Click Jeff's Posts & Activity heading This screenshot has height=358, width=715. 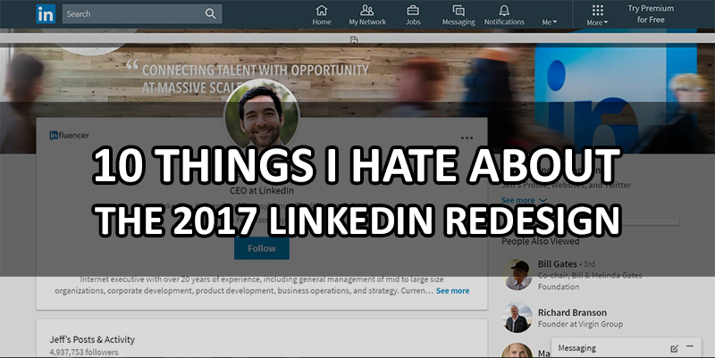pyautogui.click(x=92, y=339)
